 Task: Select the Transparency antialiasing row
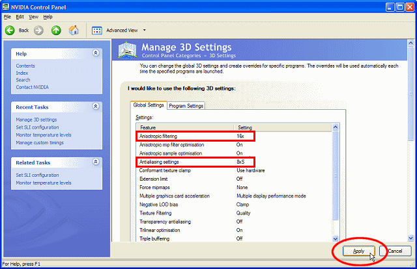(x=234, y=222)
